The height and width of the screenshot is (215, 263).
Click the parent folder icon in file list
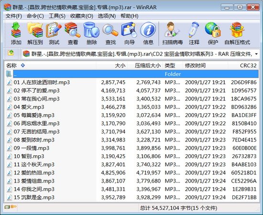coord(9,74)
